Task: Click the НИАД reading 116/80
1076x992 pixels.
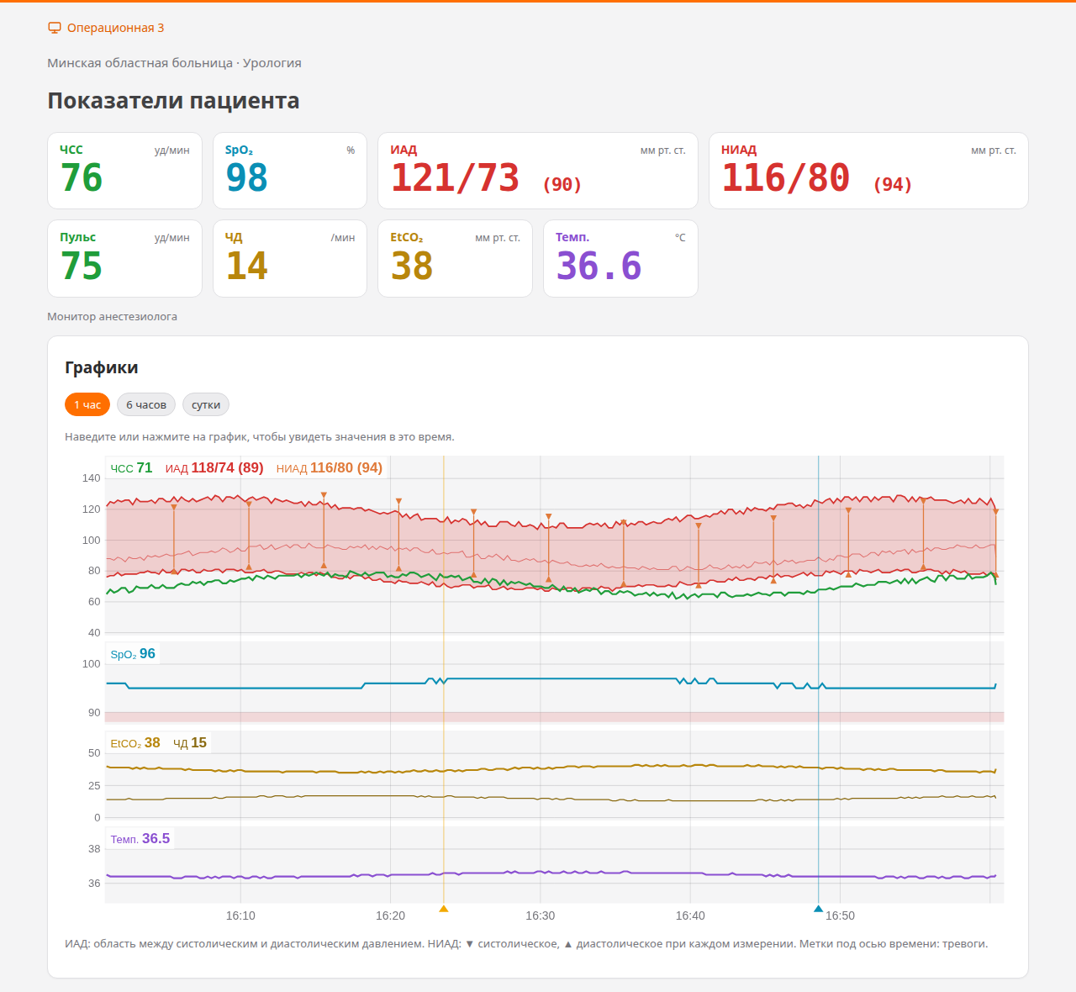Action: click(786, 178)
